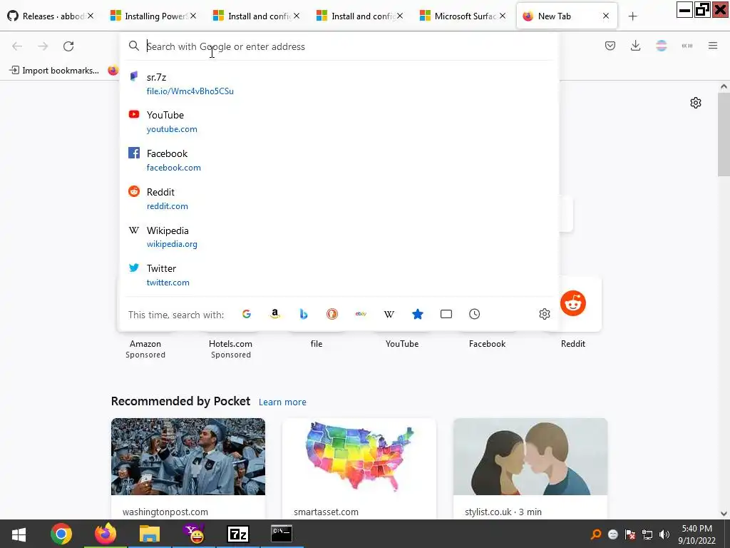Select sr.7z file.io suggestion
Image resolution: width=730 pixels, height=548 pixels.
339,84
